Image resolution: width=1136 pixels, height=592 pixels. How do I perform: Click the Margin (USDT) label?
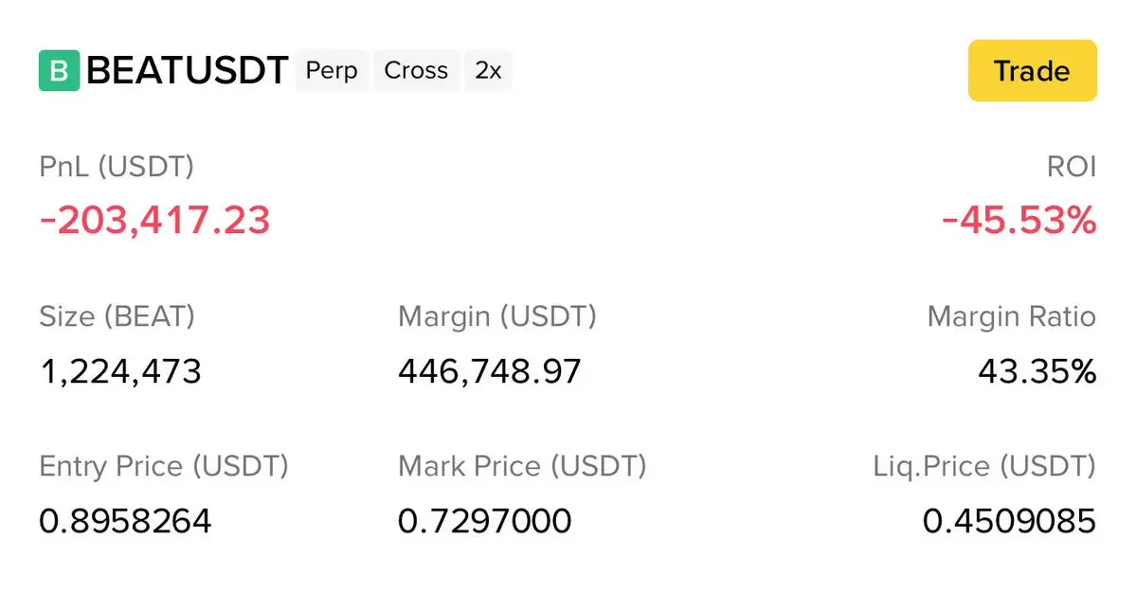(497, 316)
